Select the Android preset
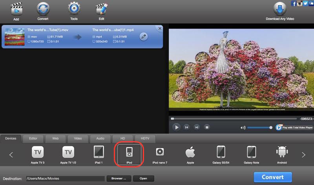The width and height of the screenshot is (314, 185). click(282, 155)
